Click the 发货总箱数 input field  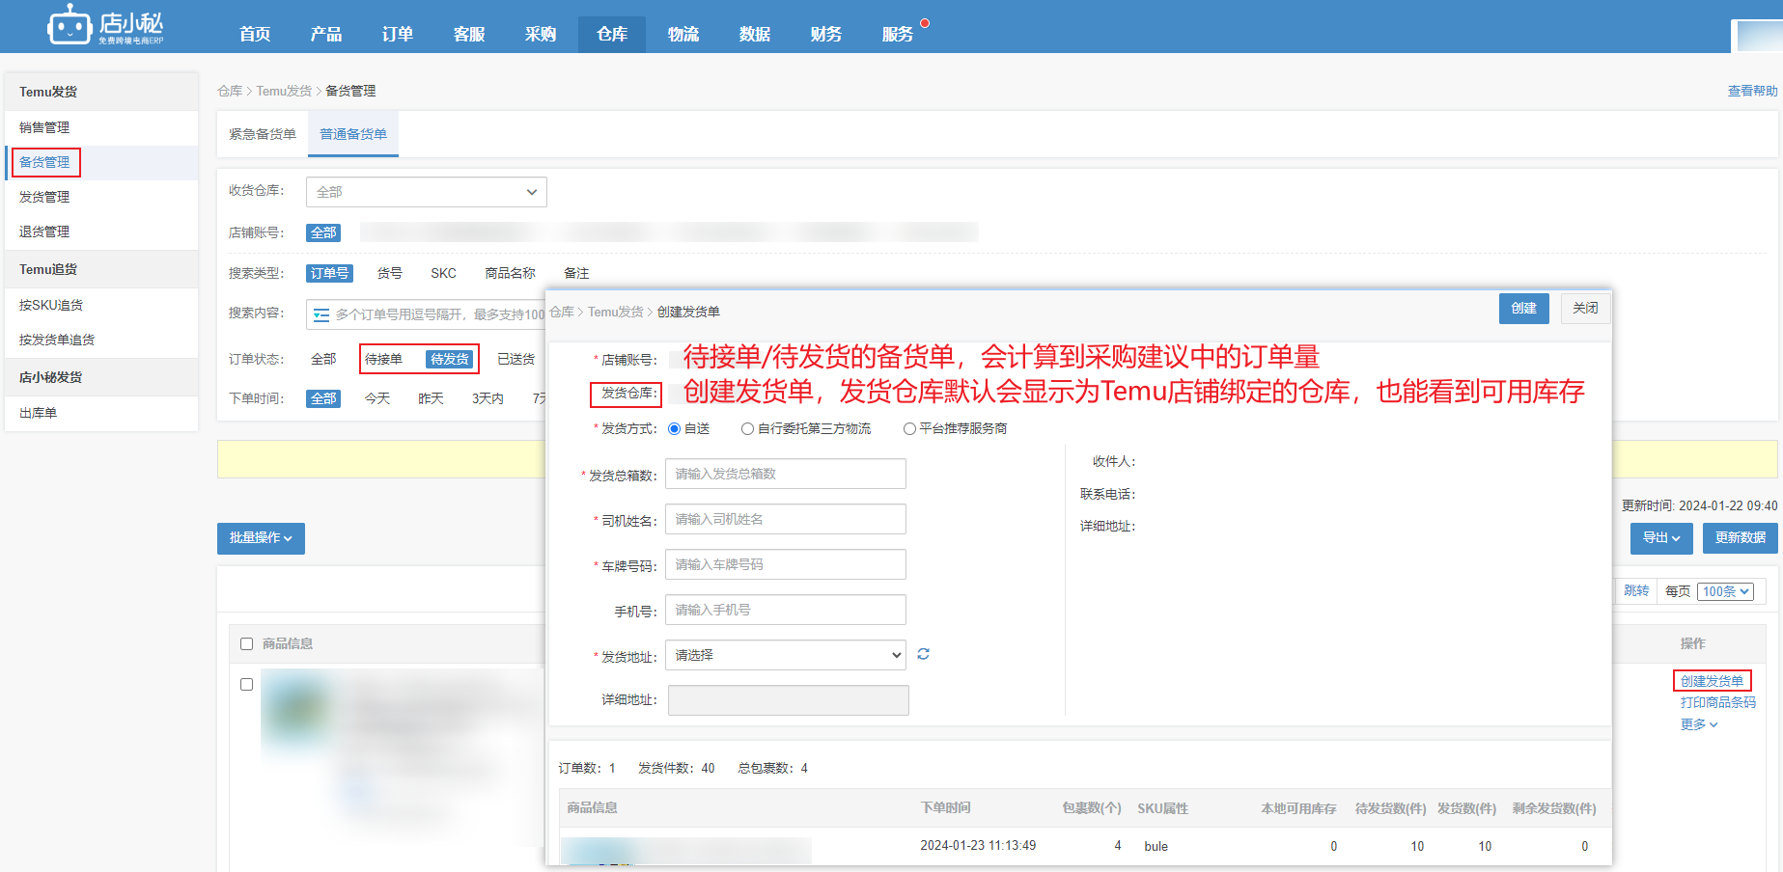click(786, 474)
